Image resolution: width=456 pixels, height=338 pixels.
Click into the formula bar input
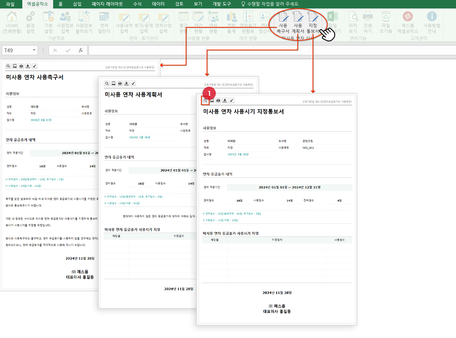pos(272,50)
